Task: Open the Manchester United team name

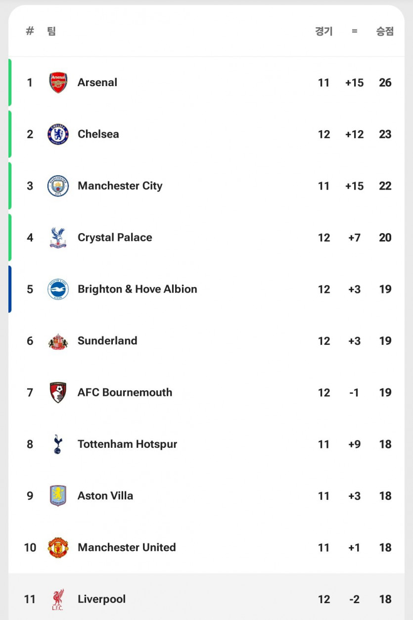Action: (127, 548)
